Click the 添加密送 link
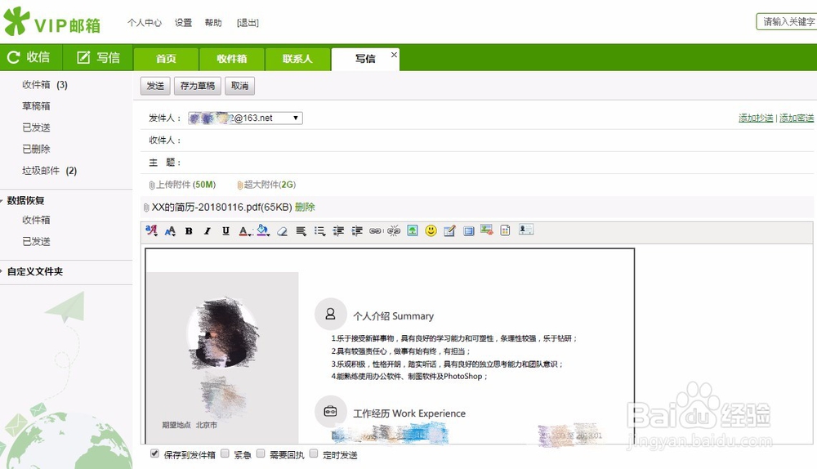817x469 pixels. [x=796, y=118]
